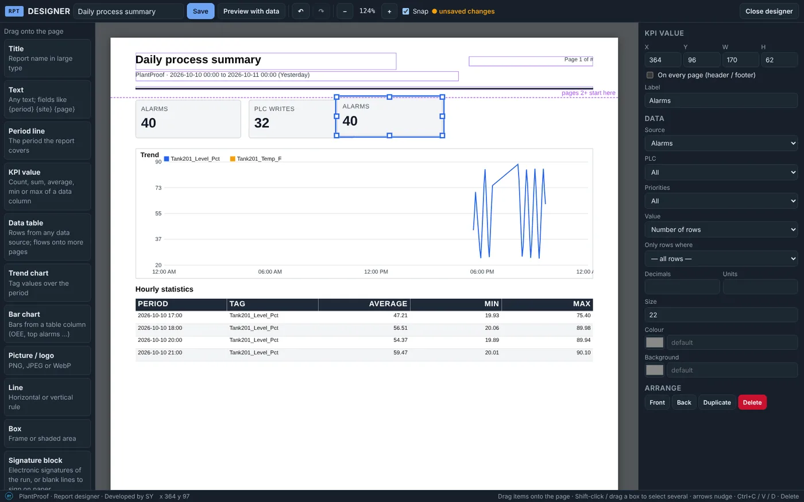Zoom in with the plus button
This screenshot has width=804, height=502.
[x=389, y=11]
